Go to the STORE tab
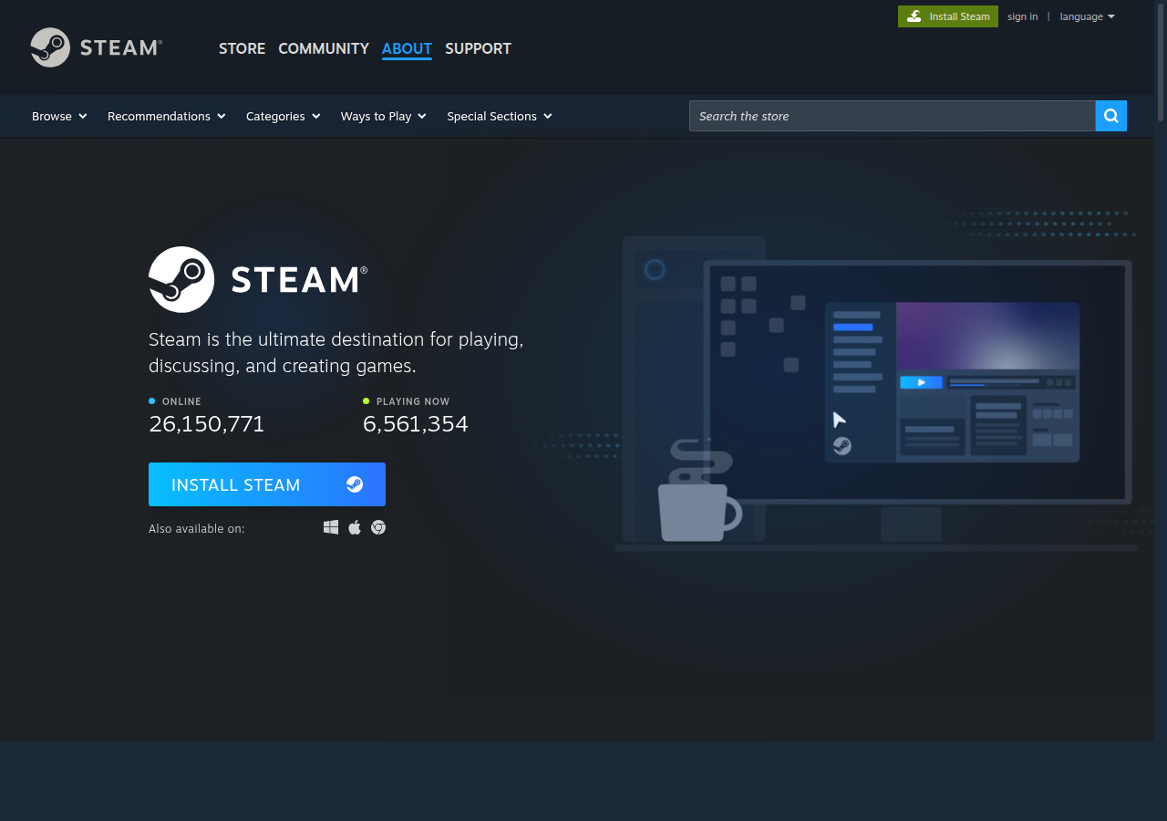 coord(242,48)
